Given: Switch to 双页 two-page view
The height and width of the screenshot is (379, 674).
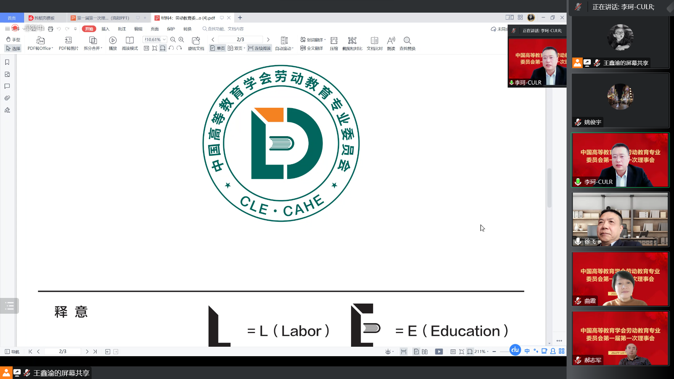Looking at the screenshot, I should click(236, 48).
